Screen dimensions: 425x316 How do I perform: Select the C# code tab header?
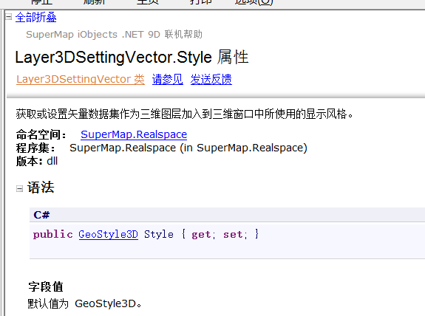[x=227, y=215]
